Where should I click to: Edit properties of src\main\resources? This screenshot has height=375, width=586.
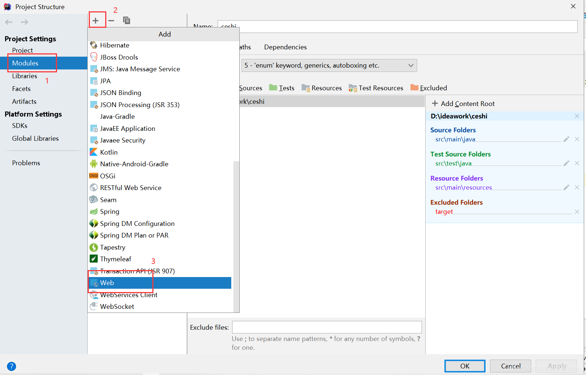click(x=566, y=187)
